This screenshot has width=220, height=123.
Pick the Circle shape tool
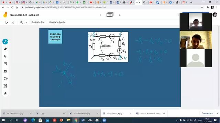5,79
